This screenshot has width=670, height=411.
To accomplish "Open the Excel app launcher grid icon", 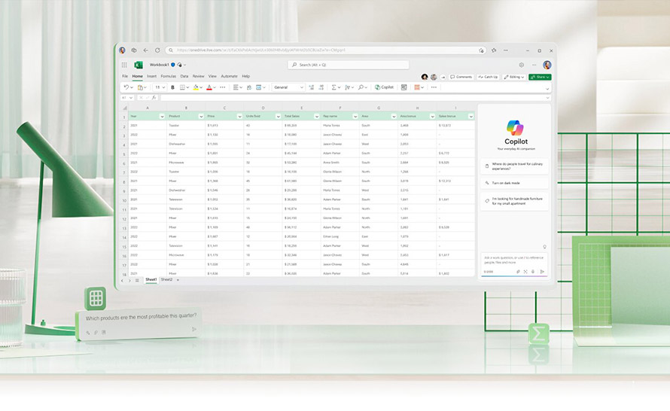I will click(x=124, y=65).
